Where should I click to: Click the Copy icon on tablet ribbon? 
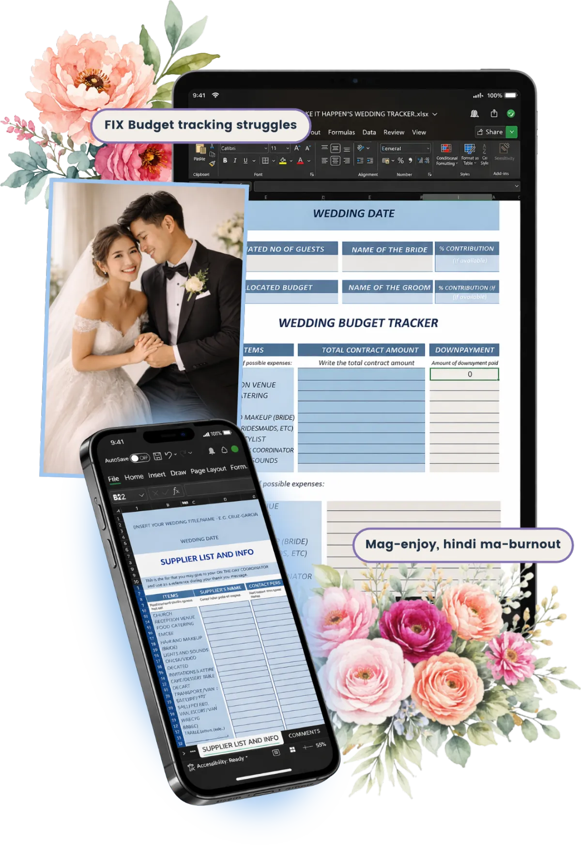coord(212,154)
